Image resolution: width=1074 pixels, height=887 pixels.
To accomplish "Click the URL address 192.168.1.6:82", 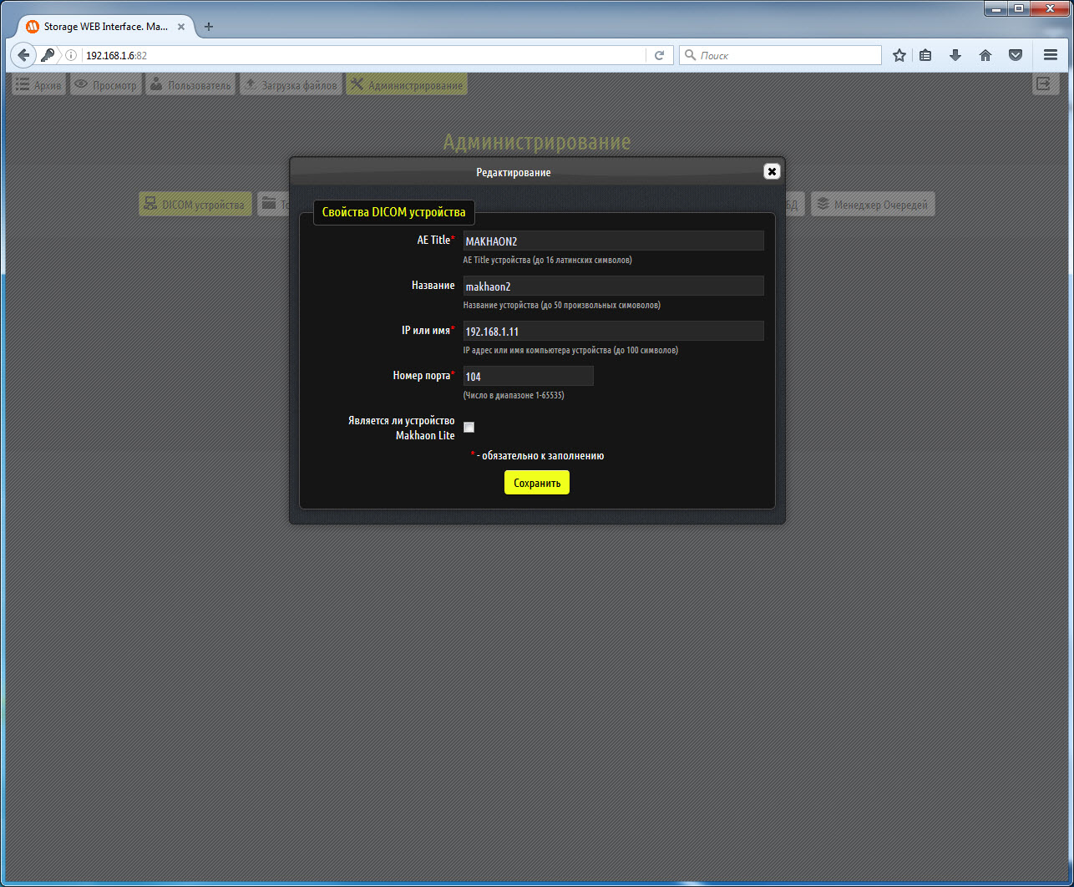I will (116, 55).
